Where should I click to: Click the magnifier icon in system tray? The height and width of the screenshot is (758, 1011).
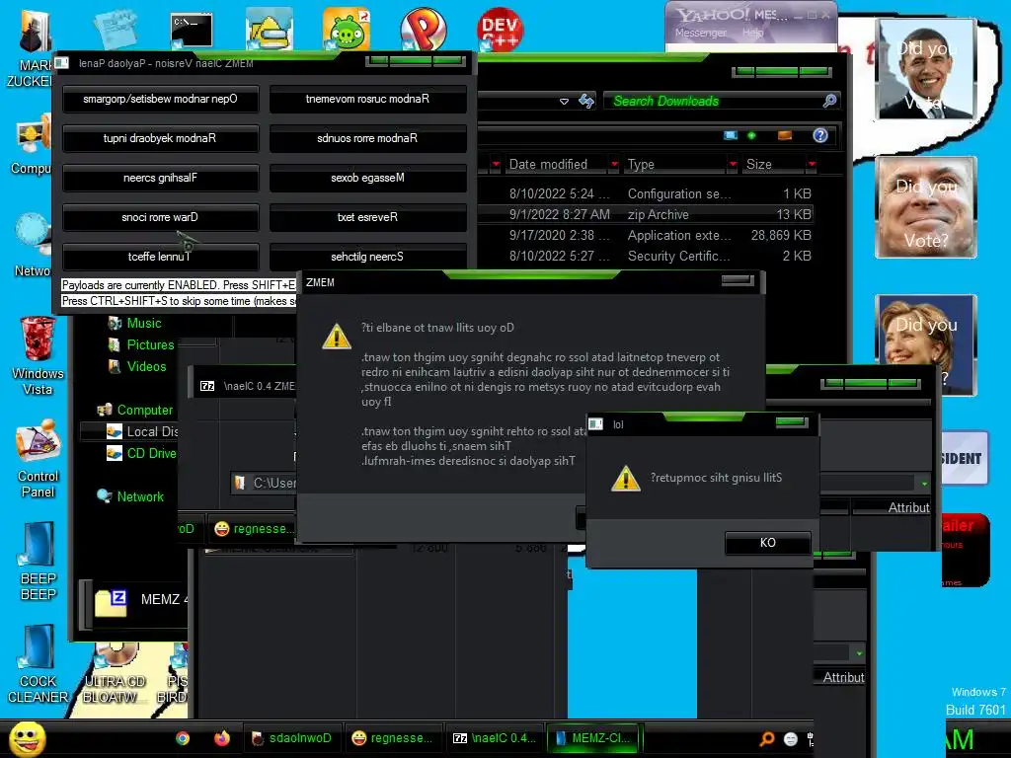pyautogui.click(x=767, y=738)
